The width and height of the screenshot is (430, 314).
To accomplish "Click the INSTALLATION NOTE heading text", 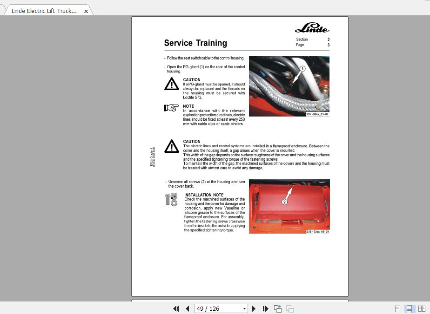I will point(204,195).
